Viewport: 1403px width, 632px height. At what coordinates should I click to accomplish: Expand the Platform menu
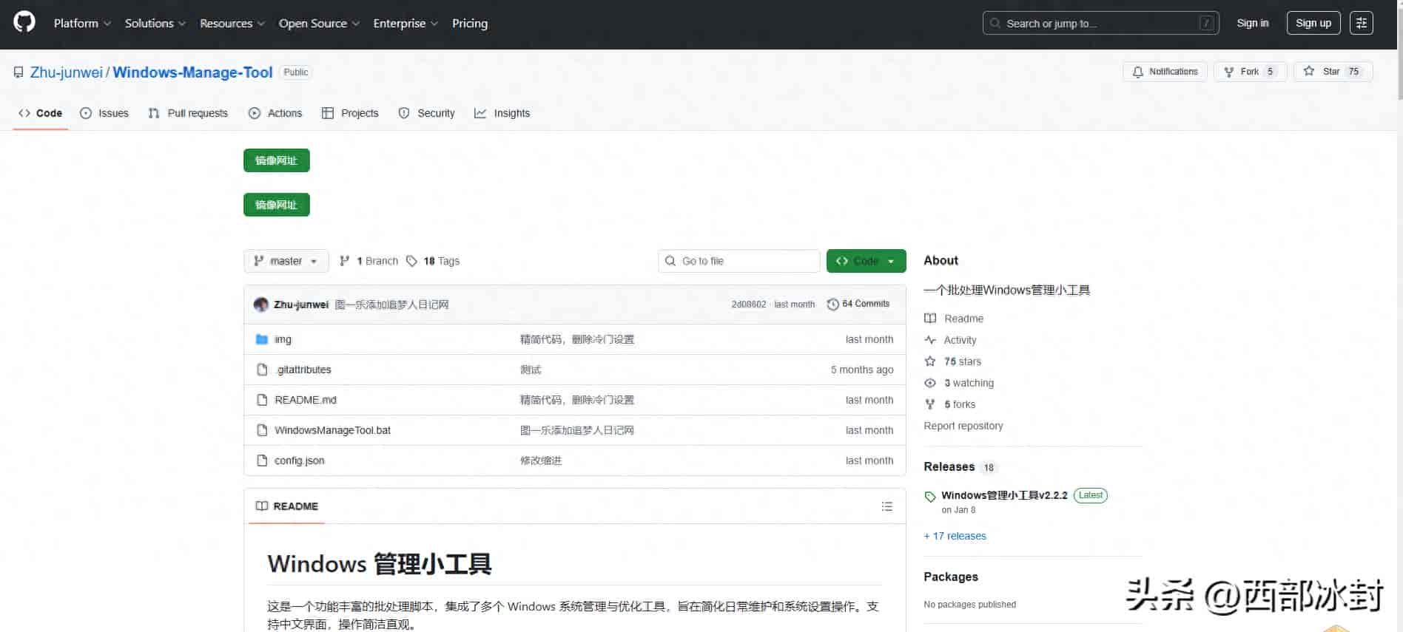[x=82, y=23]
